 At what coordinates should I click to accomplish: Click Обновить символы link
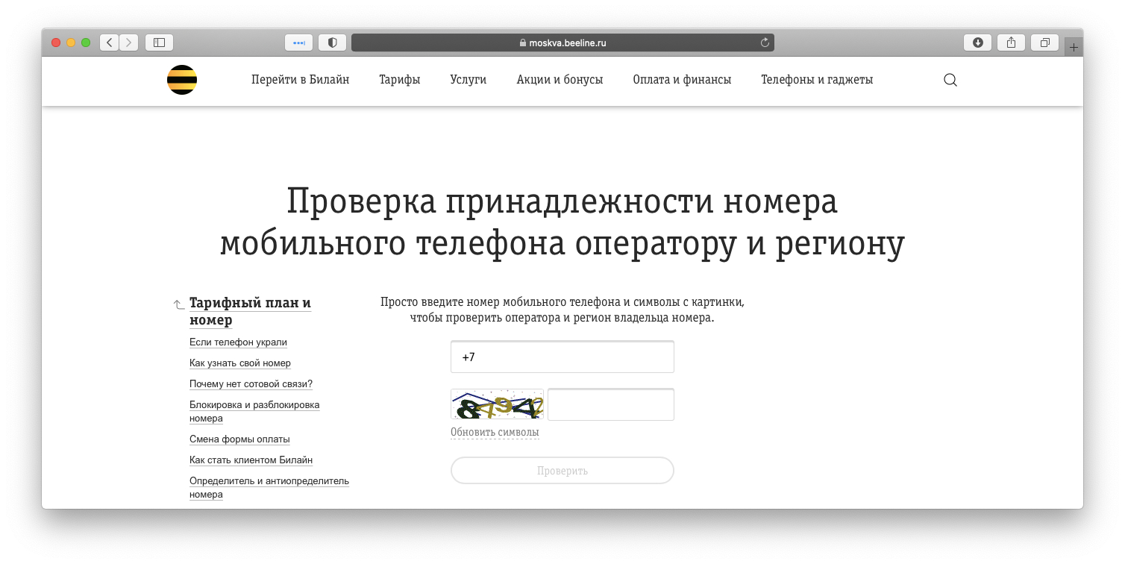tap(495, 433)
